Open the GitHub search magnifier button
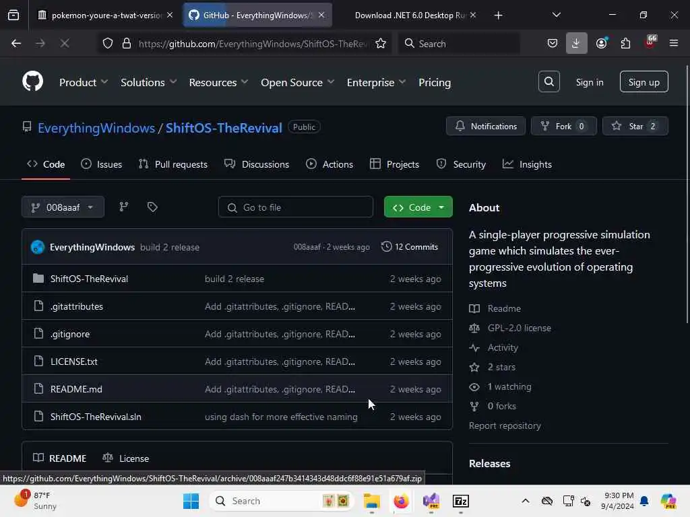The height and width of the screenshot is (517, 690). (548, 81)
